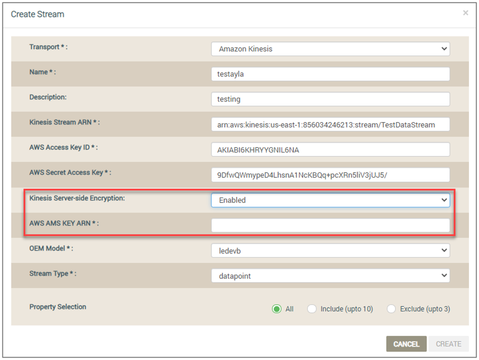The height and width of the screenshot is (360, 479).
Task: Click the OEM Model * label
Action: (x=51, y=248)
